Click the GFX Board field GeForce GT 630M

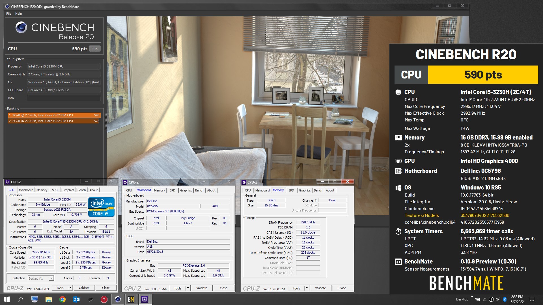coord(64,90)
